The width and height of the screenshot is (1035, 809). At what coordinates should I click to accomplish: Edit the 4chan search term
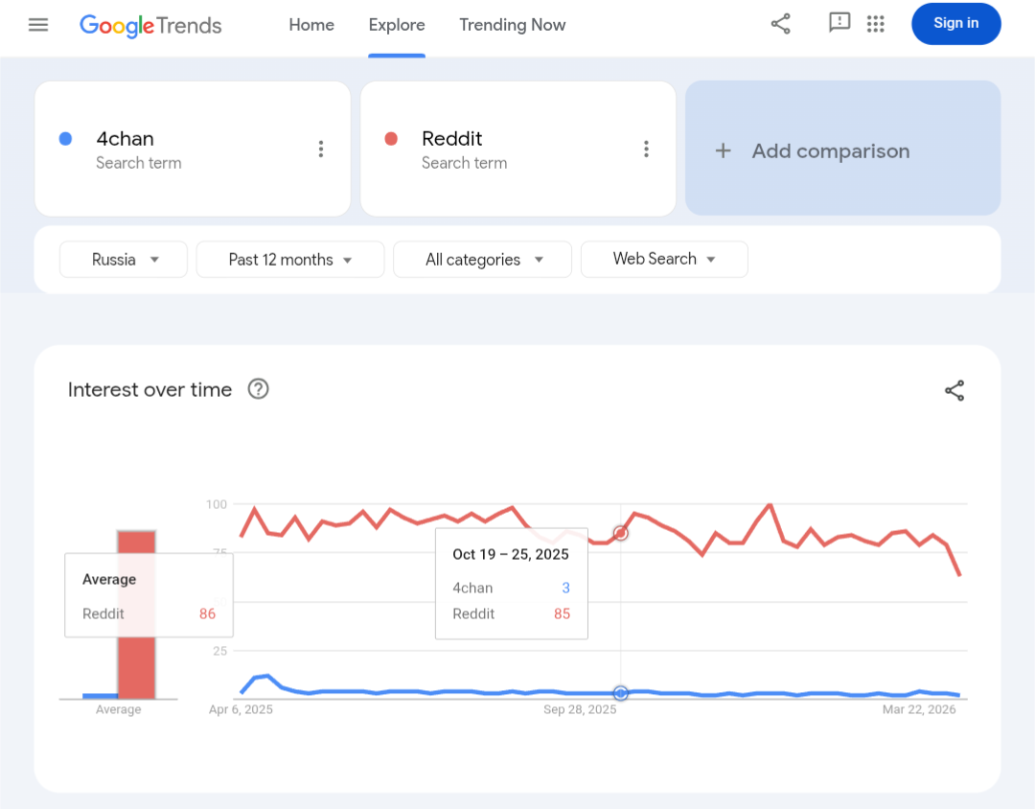click(125, 139)
